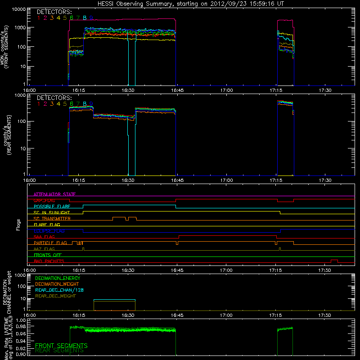Click the 1.00 tick on livetime axis

point(21,320)
